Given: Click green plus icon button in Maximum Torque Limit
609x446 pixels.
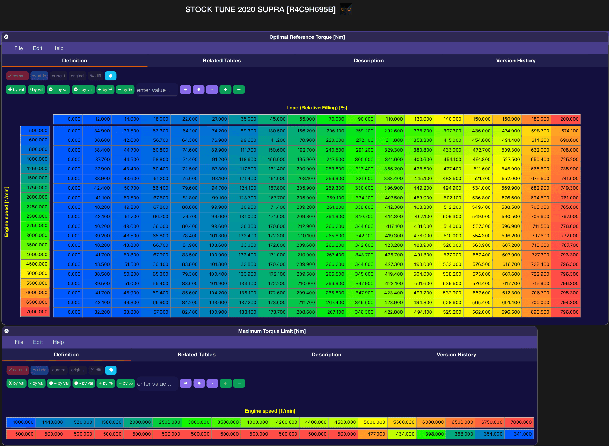Looking at the screenshot, I should click(x=226, y=383).
